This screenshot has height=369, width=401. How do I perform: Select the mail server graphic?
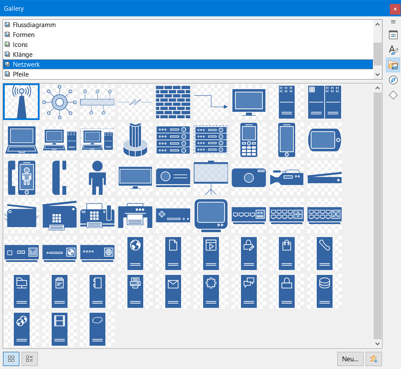(x=173, y=291)
